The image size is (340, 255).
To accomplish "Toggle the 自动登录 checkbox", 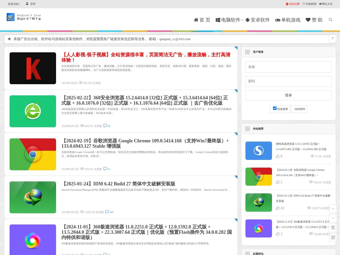I will [x=275, y=108].
